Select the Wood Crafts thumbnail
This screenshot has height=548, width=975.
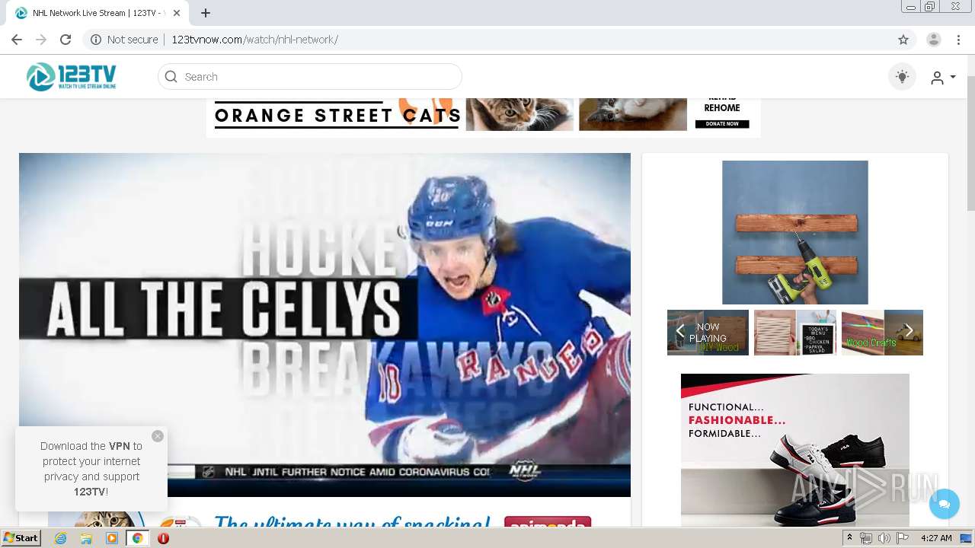pos(882,333)
